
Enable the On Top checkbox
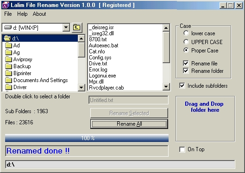point(182,149)
